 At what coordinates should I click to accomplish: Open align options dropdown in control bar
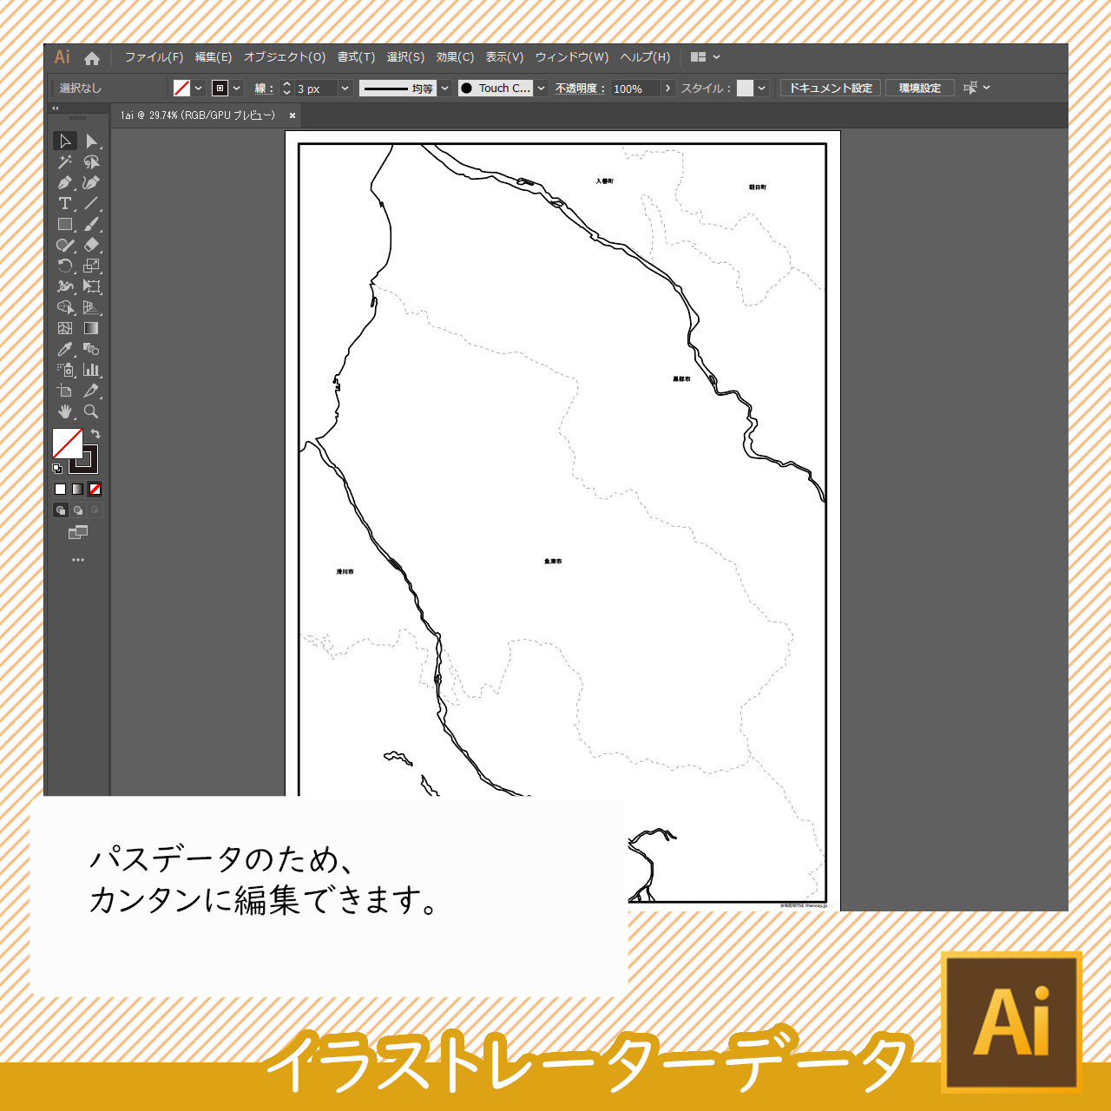976,88
